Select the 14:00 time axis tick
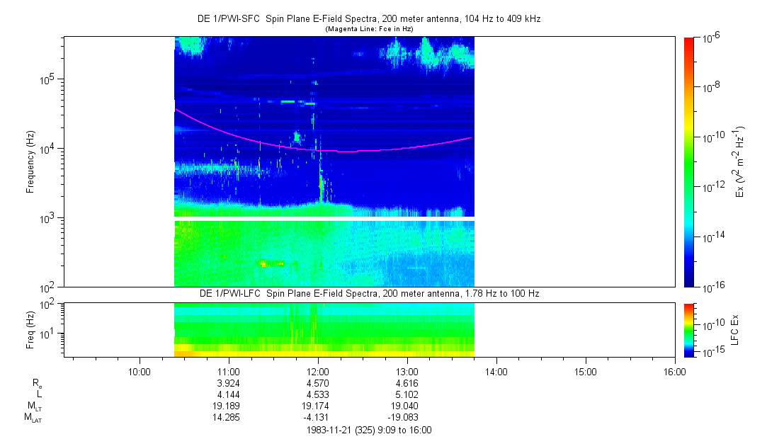The width and height of the screenshot is (767, 439). [496, 371]
